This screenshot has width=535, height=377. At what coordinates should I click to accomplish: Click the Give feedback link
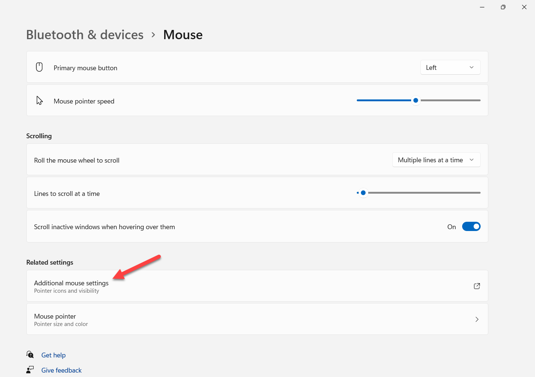coord(61,370)
